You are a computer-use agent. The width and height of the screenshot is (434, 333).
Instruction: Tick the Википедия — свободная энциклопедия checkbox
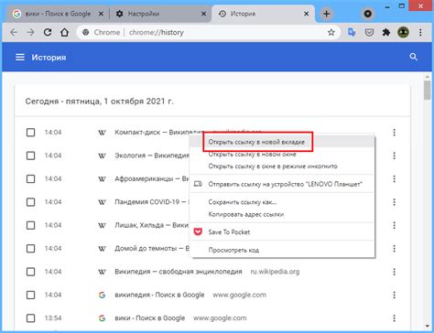[30, 272]
